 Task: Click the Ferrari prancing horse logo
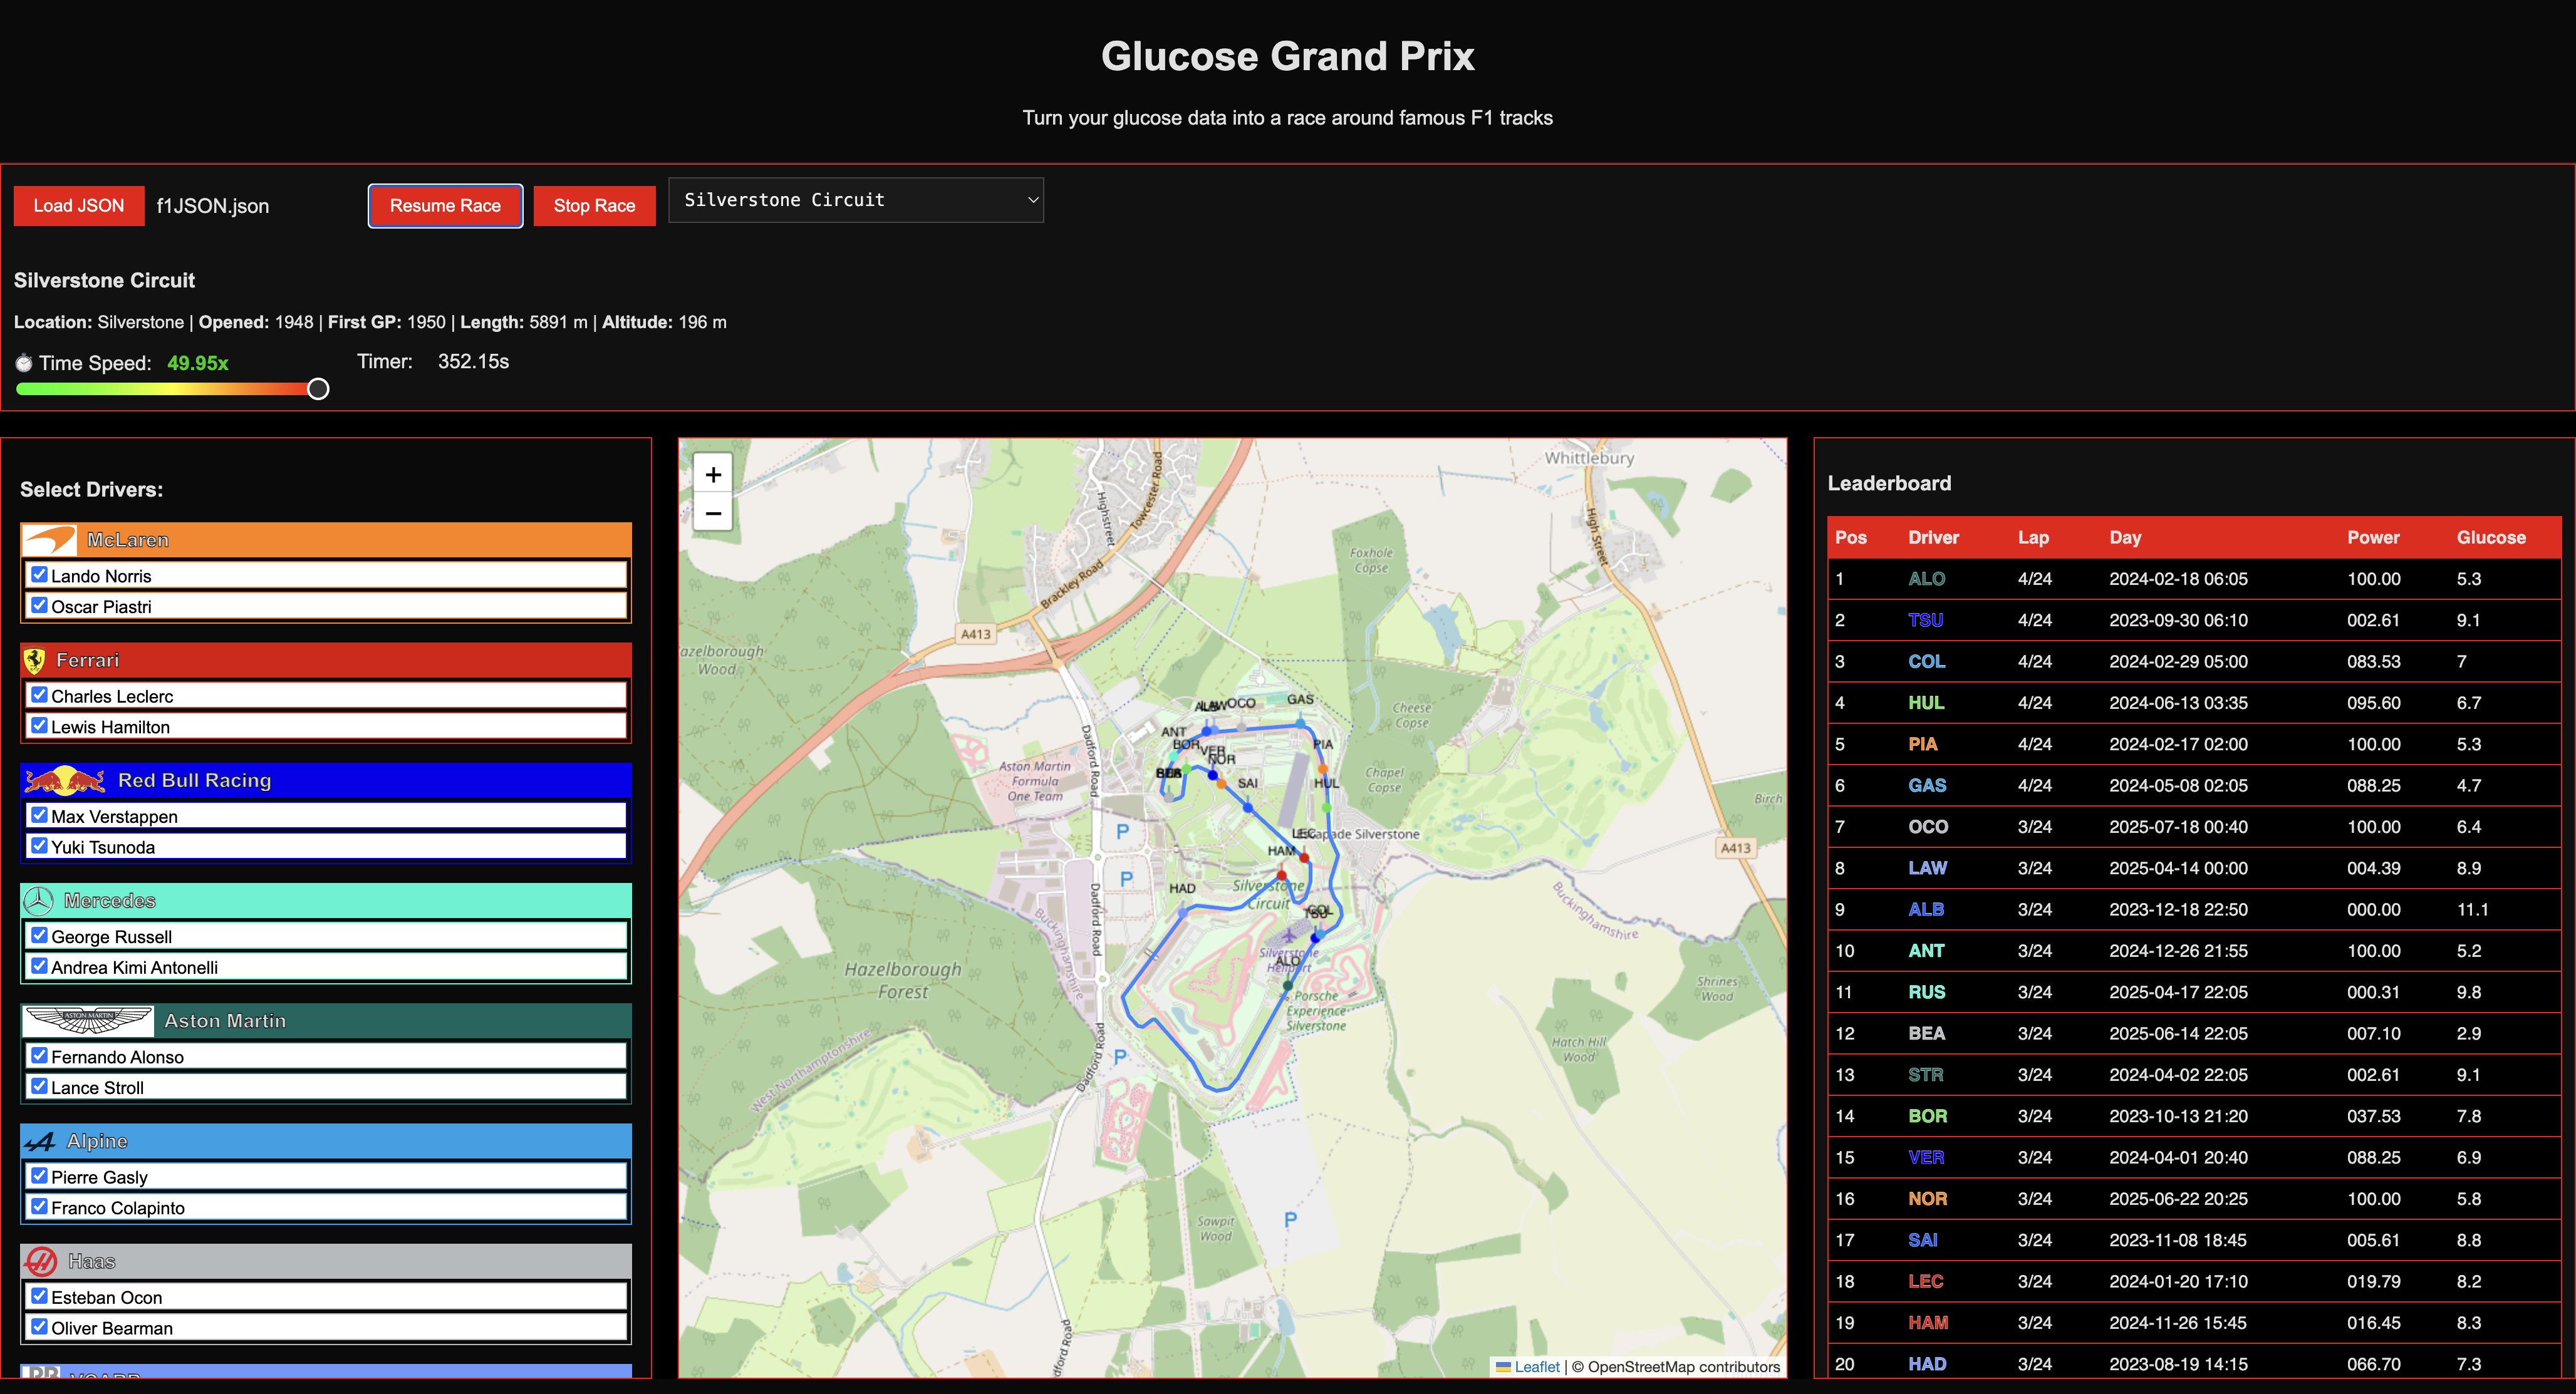click(x=36, y=660)
